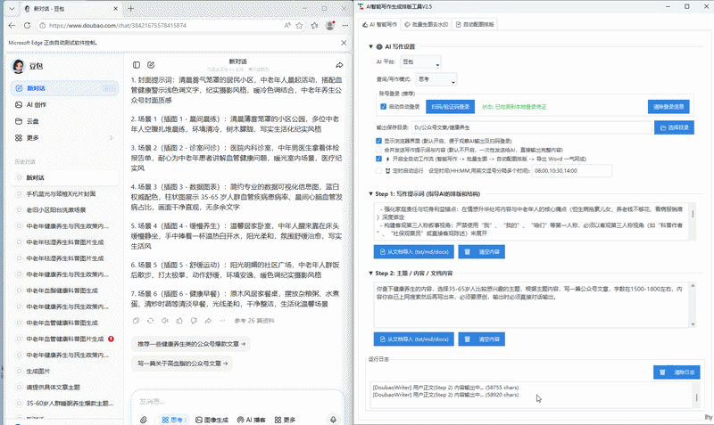This screenshot has width=714, height=425.
Task: Collapse Step 2 主题/内容 section
Action: [x=370, y=274]
